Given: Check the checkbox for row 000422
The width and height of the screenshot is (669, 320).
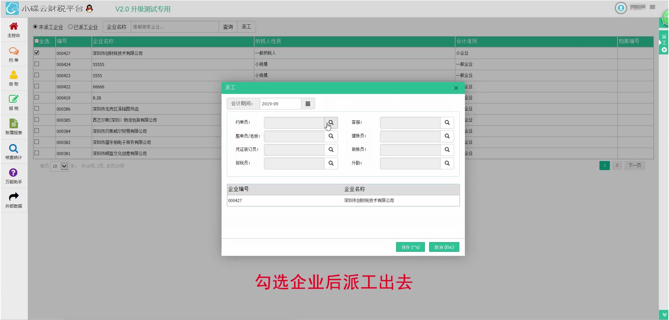Looking at the screenshot, I should [x=37, y=86].
